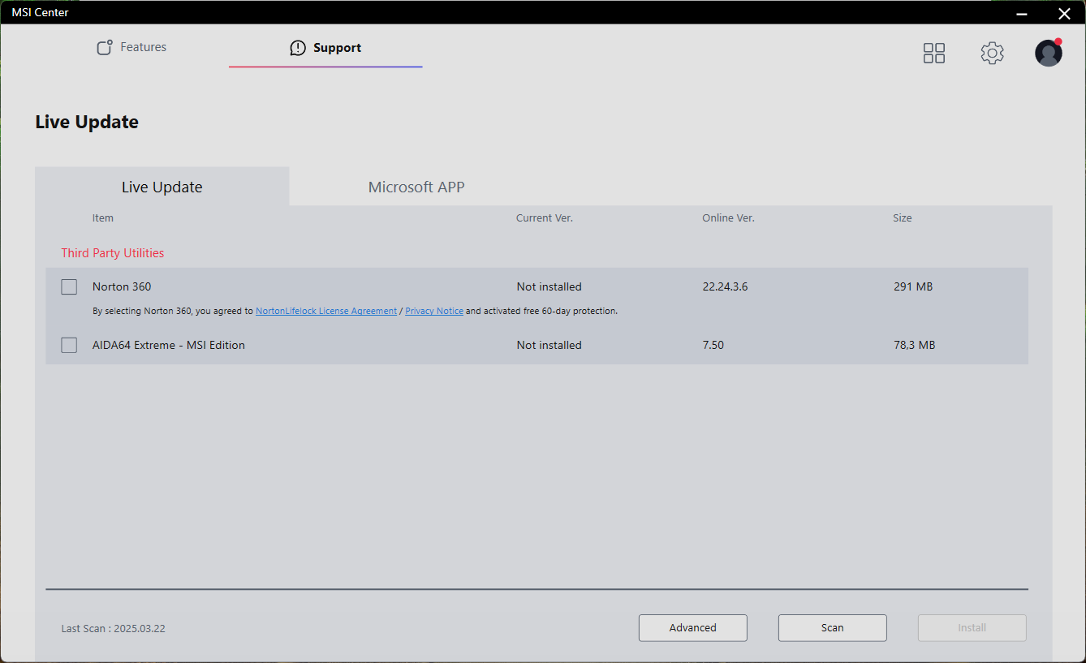Click the Norton size 291 MB
The width and height of the screenshot is (1086, 663).
tap(913, 286)
